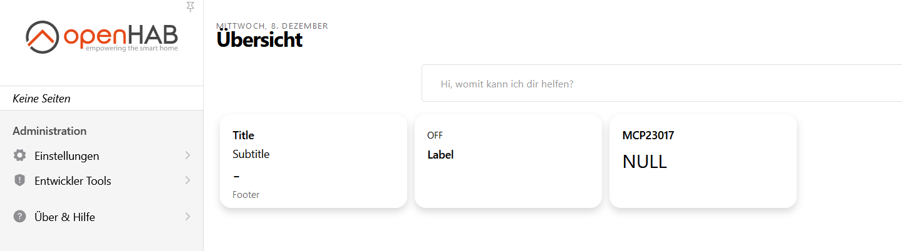Expand the Einstellungen chevron arrow
Viewport: 902px width, 251px height.
point(187,155)
